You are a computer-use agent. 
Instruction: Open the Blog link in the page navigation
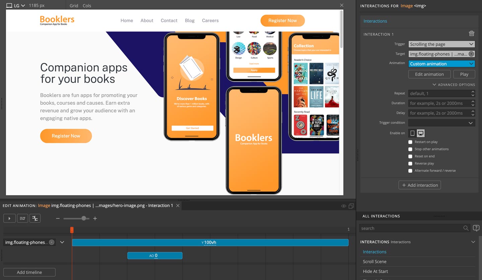click(190, 20)
